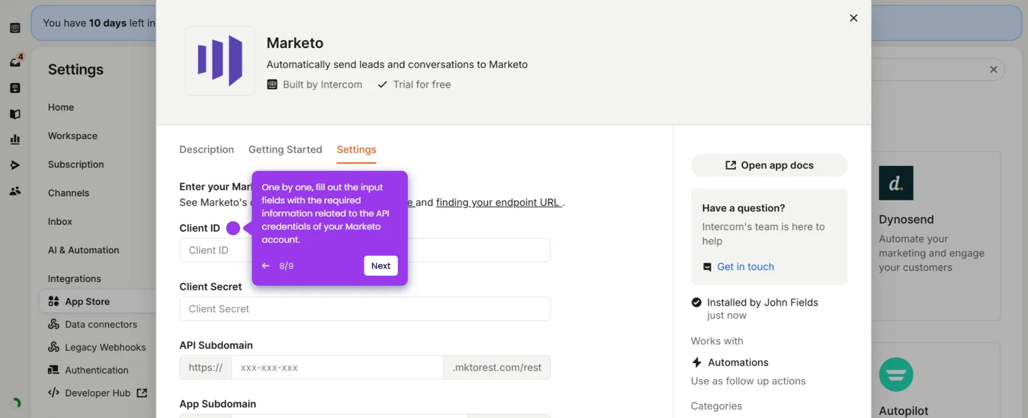Open the Knowledge book icon in sidebar
Image resolution: width=1028 pixels, height=418 pixels.
coord(16,114)
